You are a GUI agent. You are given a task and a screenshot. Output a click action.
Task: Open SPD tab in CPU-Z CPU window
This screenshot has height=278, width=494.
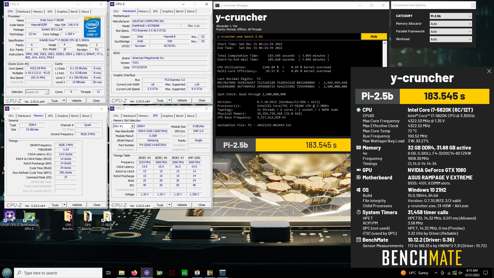[50, 12]
